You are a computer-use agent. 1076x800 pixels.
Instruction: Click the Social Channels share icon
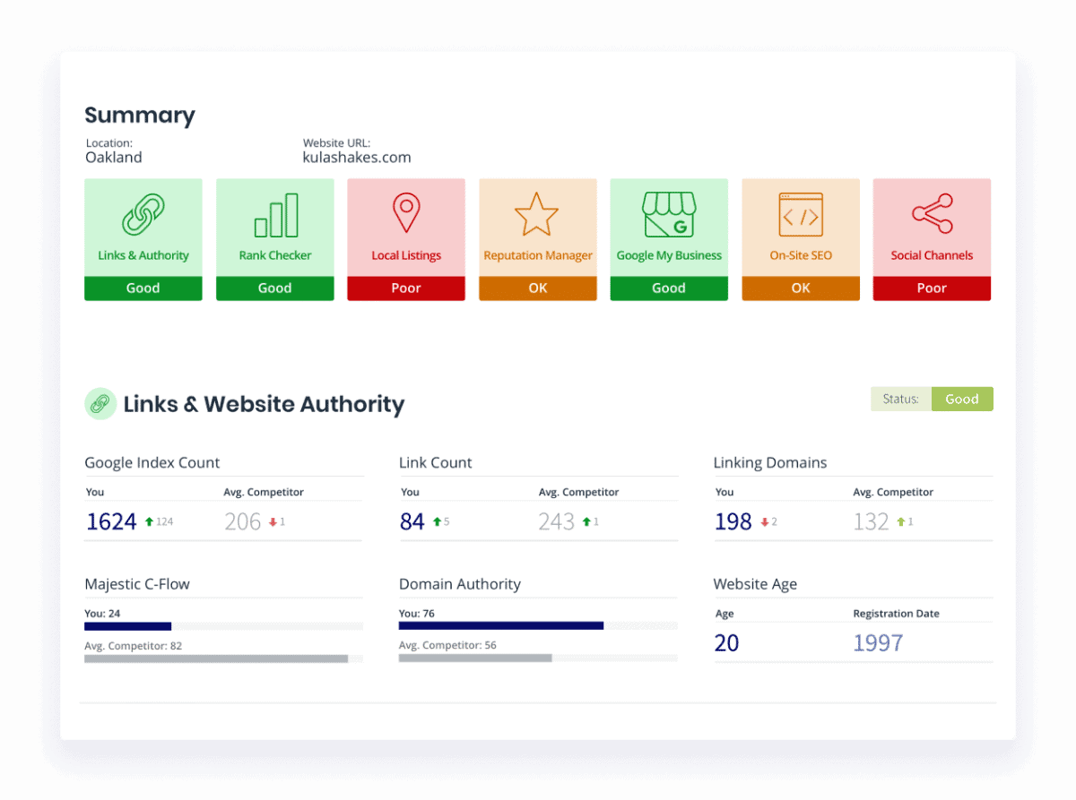(x=932, y=215)
